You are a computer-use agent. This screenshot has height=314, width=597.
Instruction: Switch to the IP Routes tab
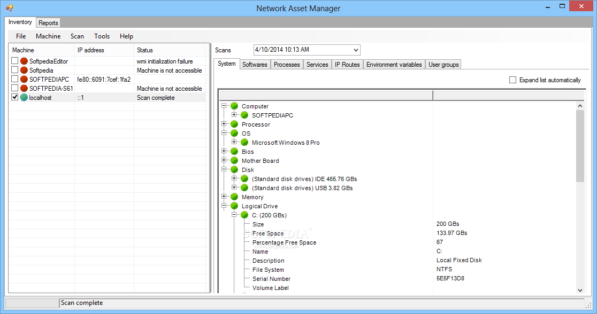pyautogui.click(x=347, y=65)
